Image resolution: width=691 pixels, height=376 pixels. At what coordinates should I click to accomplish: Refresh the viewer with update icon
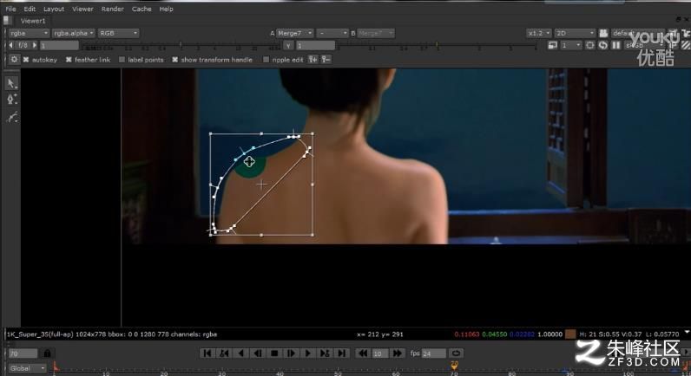click(602, 45)
